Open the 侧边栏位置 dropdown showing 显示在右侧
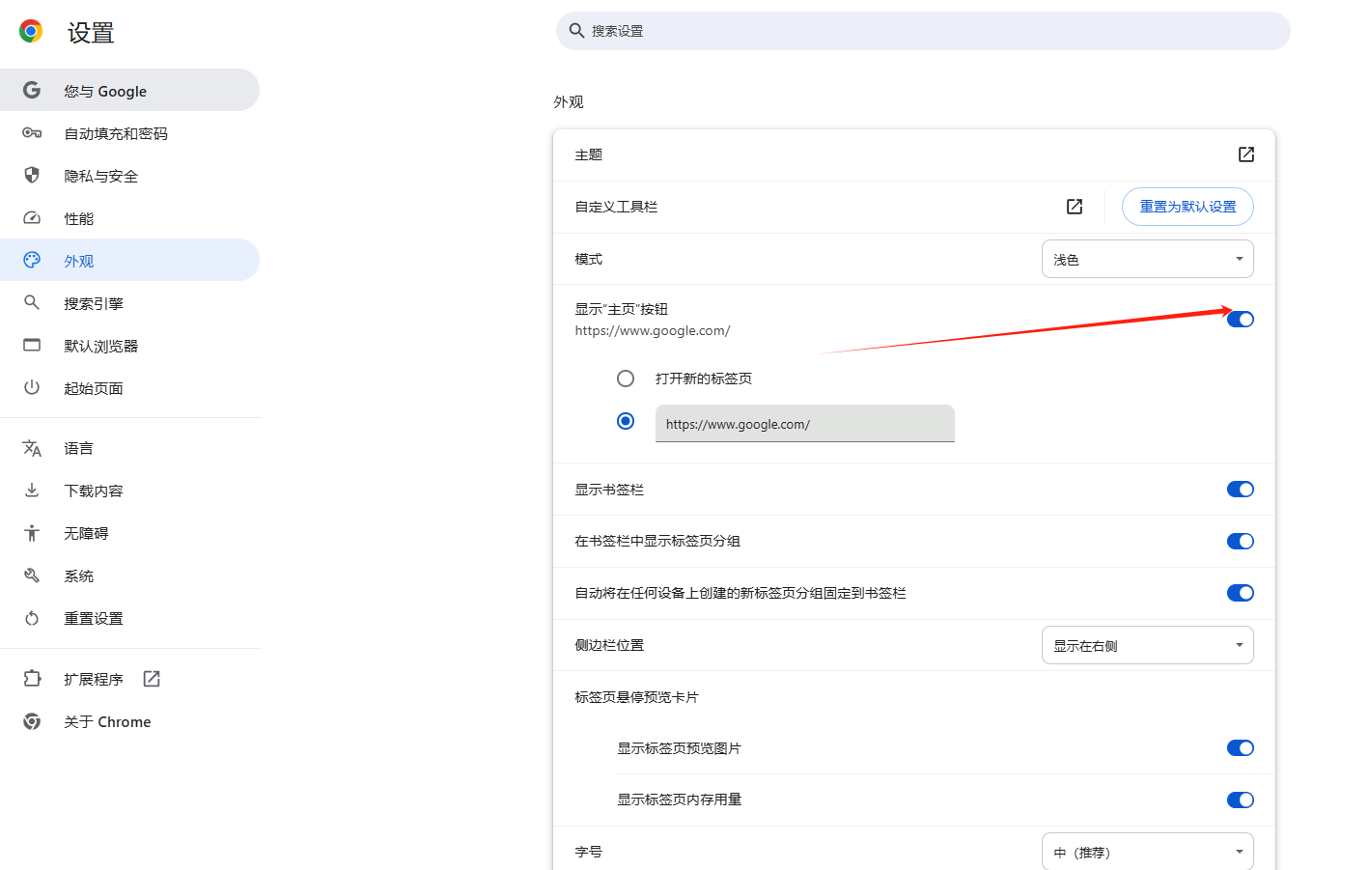This screenshot has width=1369, height=870. [x=1148, y=645]
